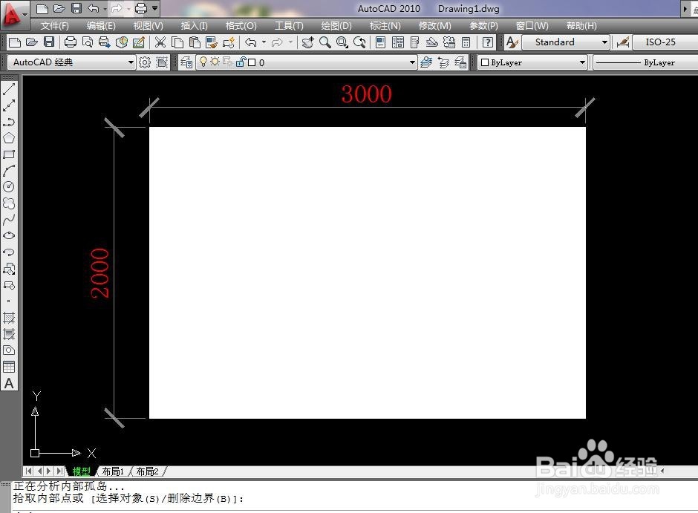Select the Table tool

(9, 367)
